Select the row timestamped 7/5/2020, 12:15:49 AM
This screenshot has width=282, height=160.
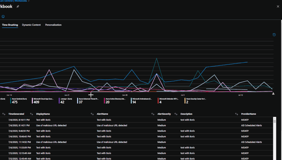[136, 153]
